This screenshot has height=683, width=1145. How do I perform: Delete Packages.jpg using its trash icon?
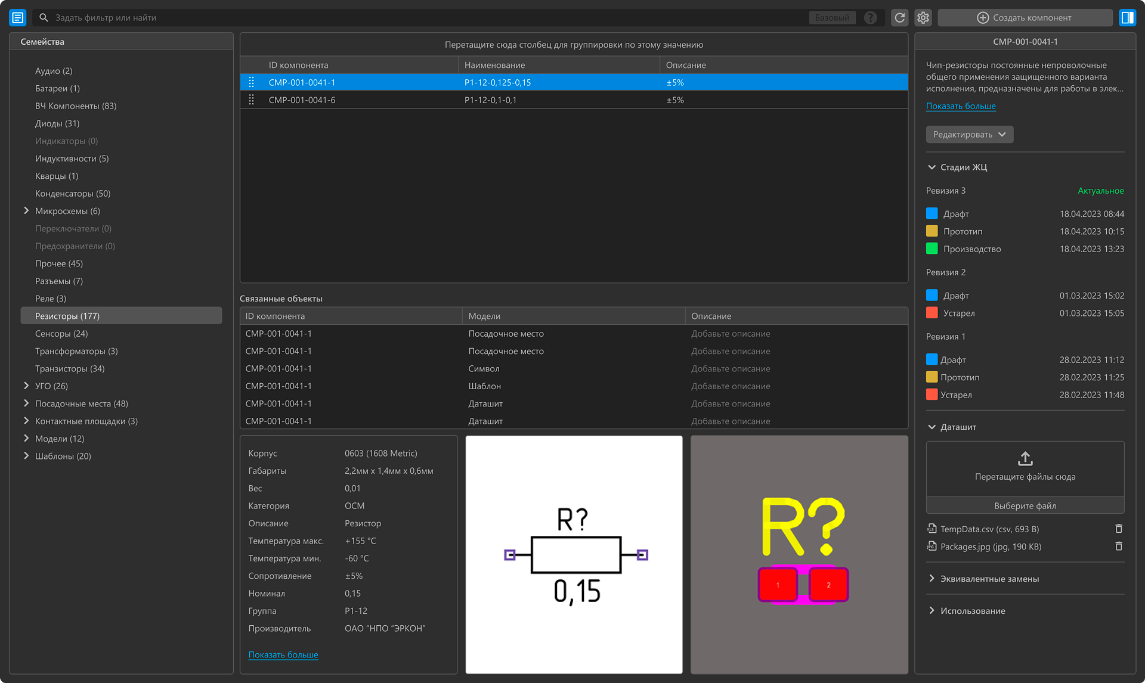pyautogui.click(x=1119, y=547)
